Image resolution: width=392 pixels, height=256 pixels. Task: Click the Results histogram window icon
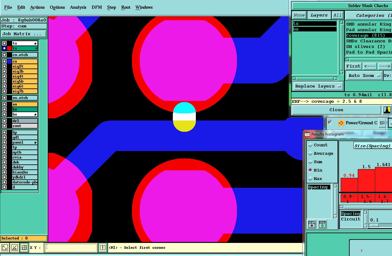(x=307, y=134)
